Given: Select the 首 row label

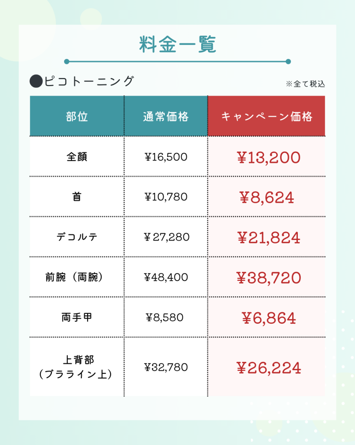Looking at the screenshot, I should point(77,197).
